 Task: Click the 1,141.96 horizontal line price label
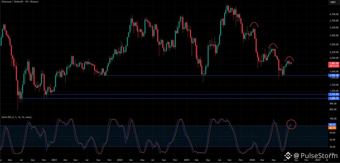click(333, 94)
